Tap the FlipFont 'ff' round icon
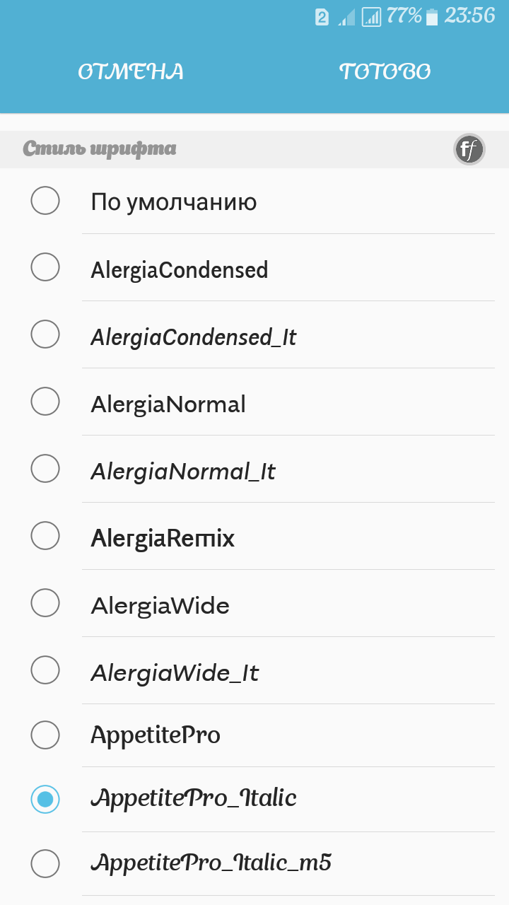 coord(469,149)
